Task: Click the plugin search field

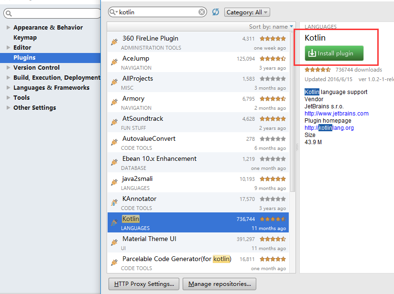Action: tap(157, 12)
